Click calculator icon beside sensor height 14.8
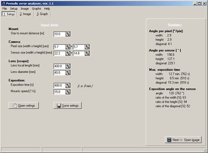This screenshot has height=153, width=208. [87, 54]
